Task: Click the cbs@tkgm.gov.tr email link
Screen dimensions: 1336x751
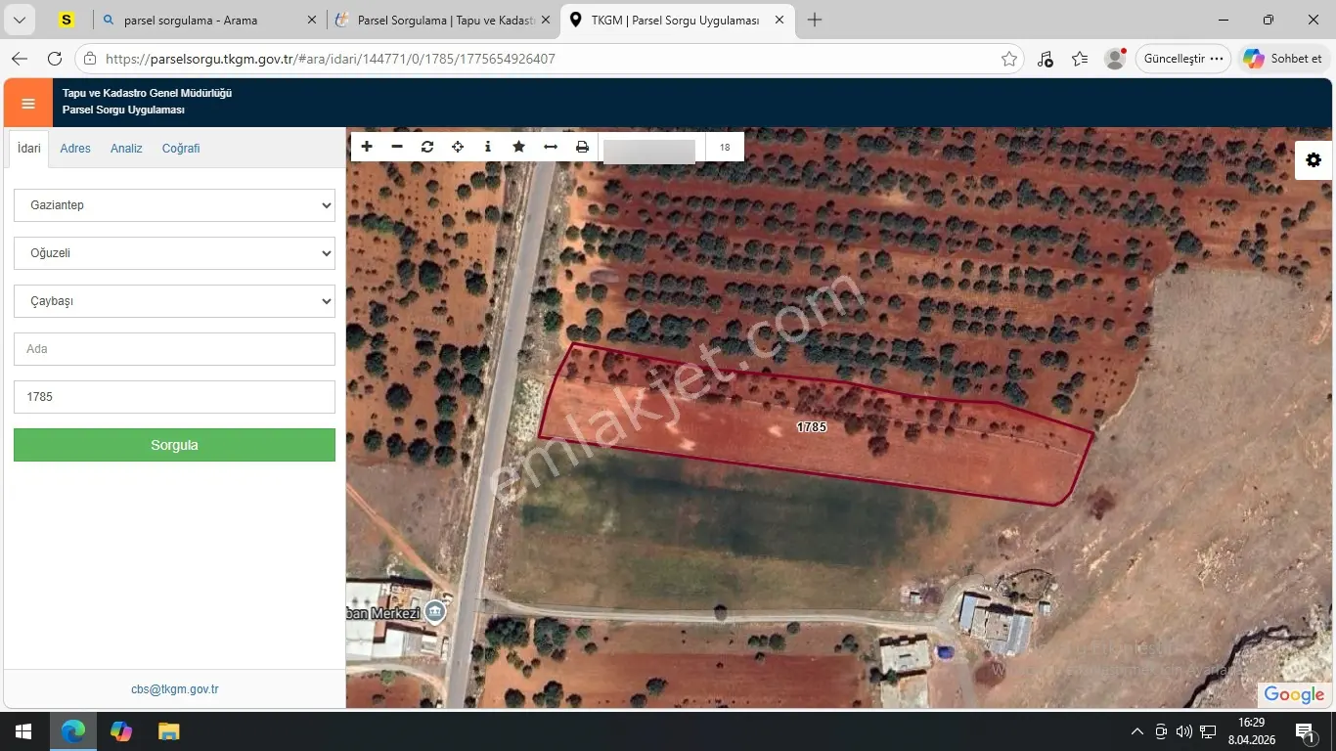Action: click(x=175, y=689)
